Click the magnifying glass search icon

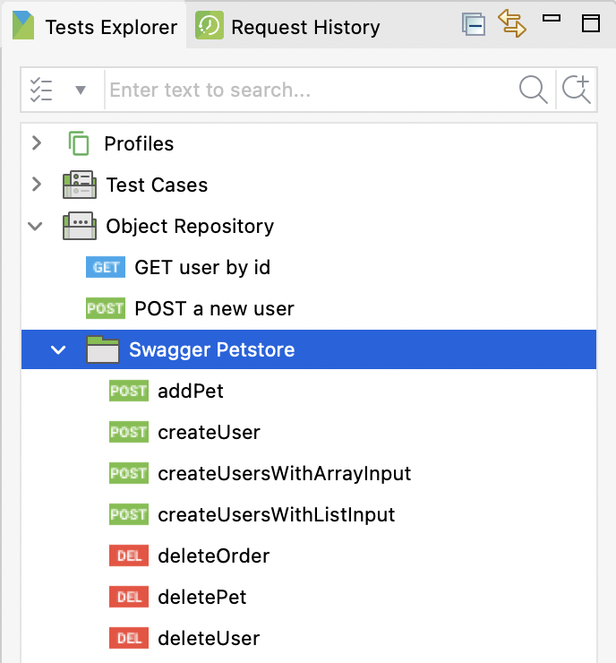click(533, 90)
